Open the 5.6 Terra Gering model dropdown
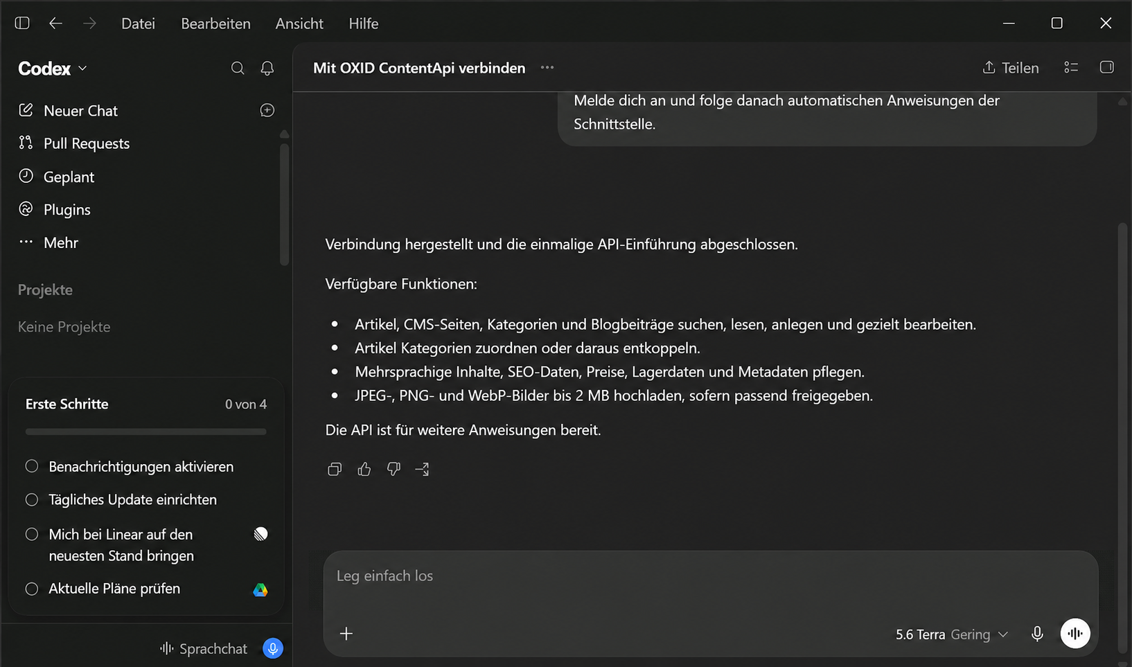Image resolution: width=1132 pixels, height=667 pixels. [952, 634]
